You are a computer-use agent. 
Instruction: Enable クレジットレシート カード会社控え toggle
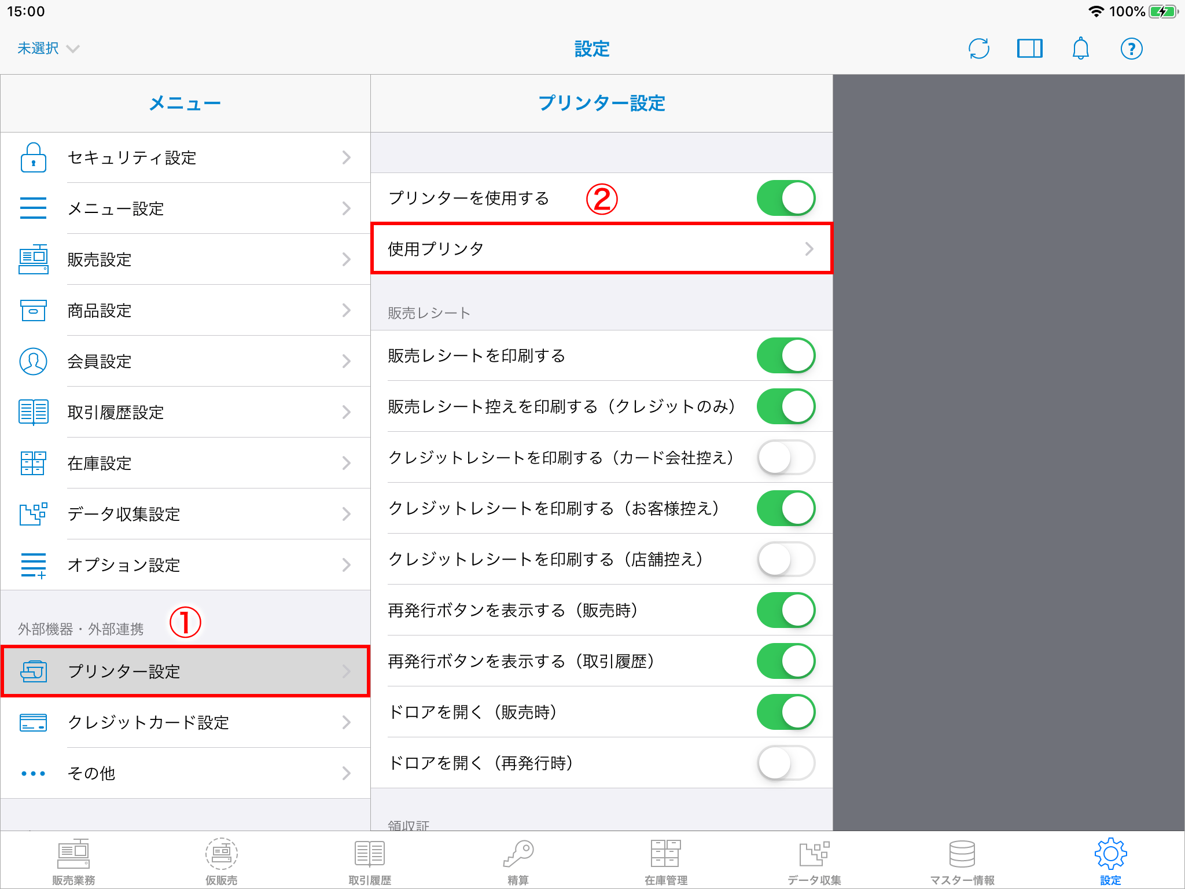point(786,457)
